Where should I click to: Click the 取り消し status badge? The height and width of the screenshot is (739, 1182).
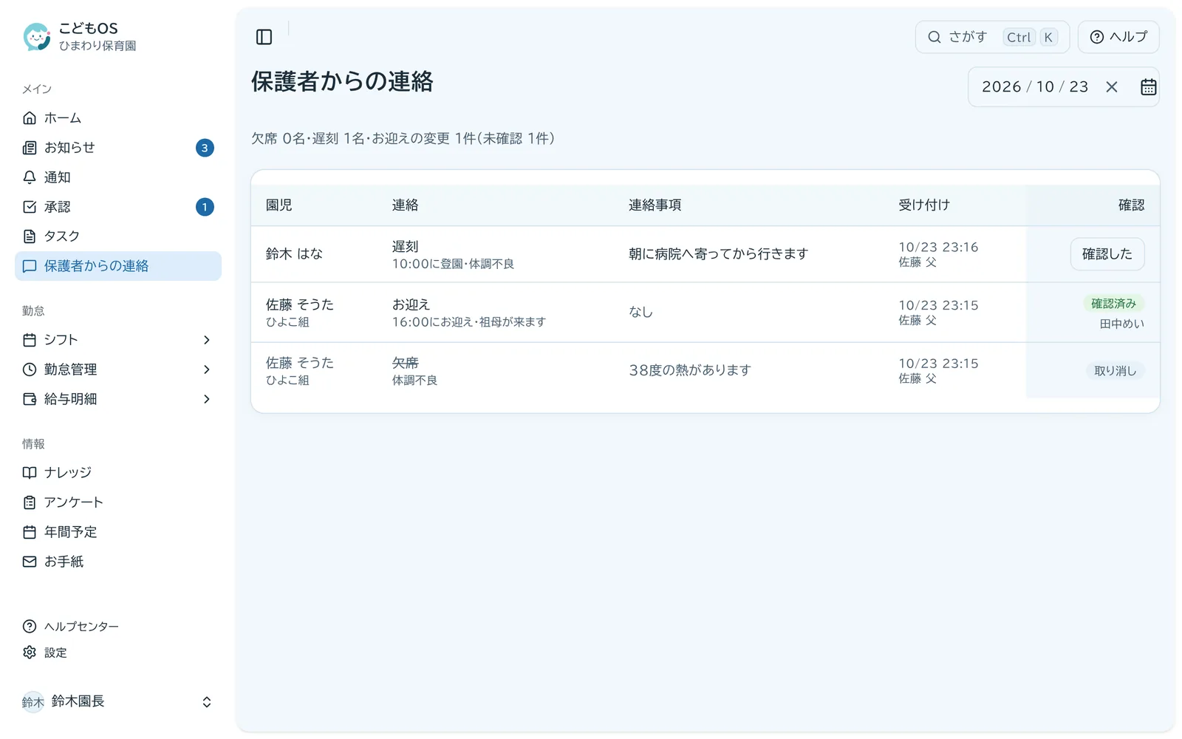pyautogui.click(x=1115, y=371)
